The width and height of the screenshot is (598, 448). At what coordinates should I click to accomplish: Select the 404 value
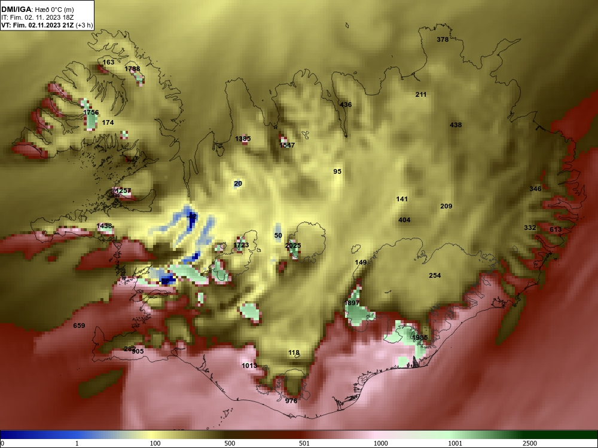[x=404, y=220]
